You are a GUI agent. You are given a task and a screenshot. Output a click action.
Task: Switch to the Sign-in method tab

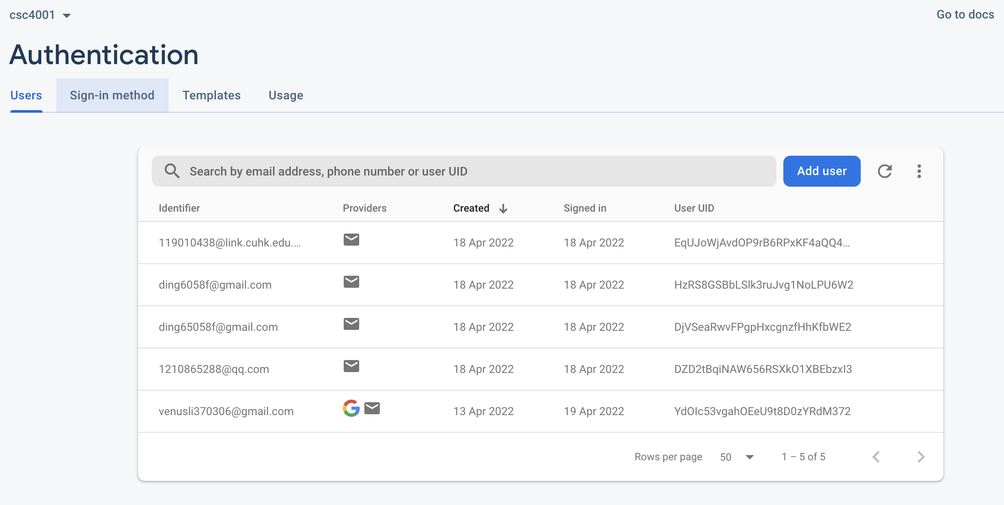(112, 95)
